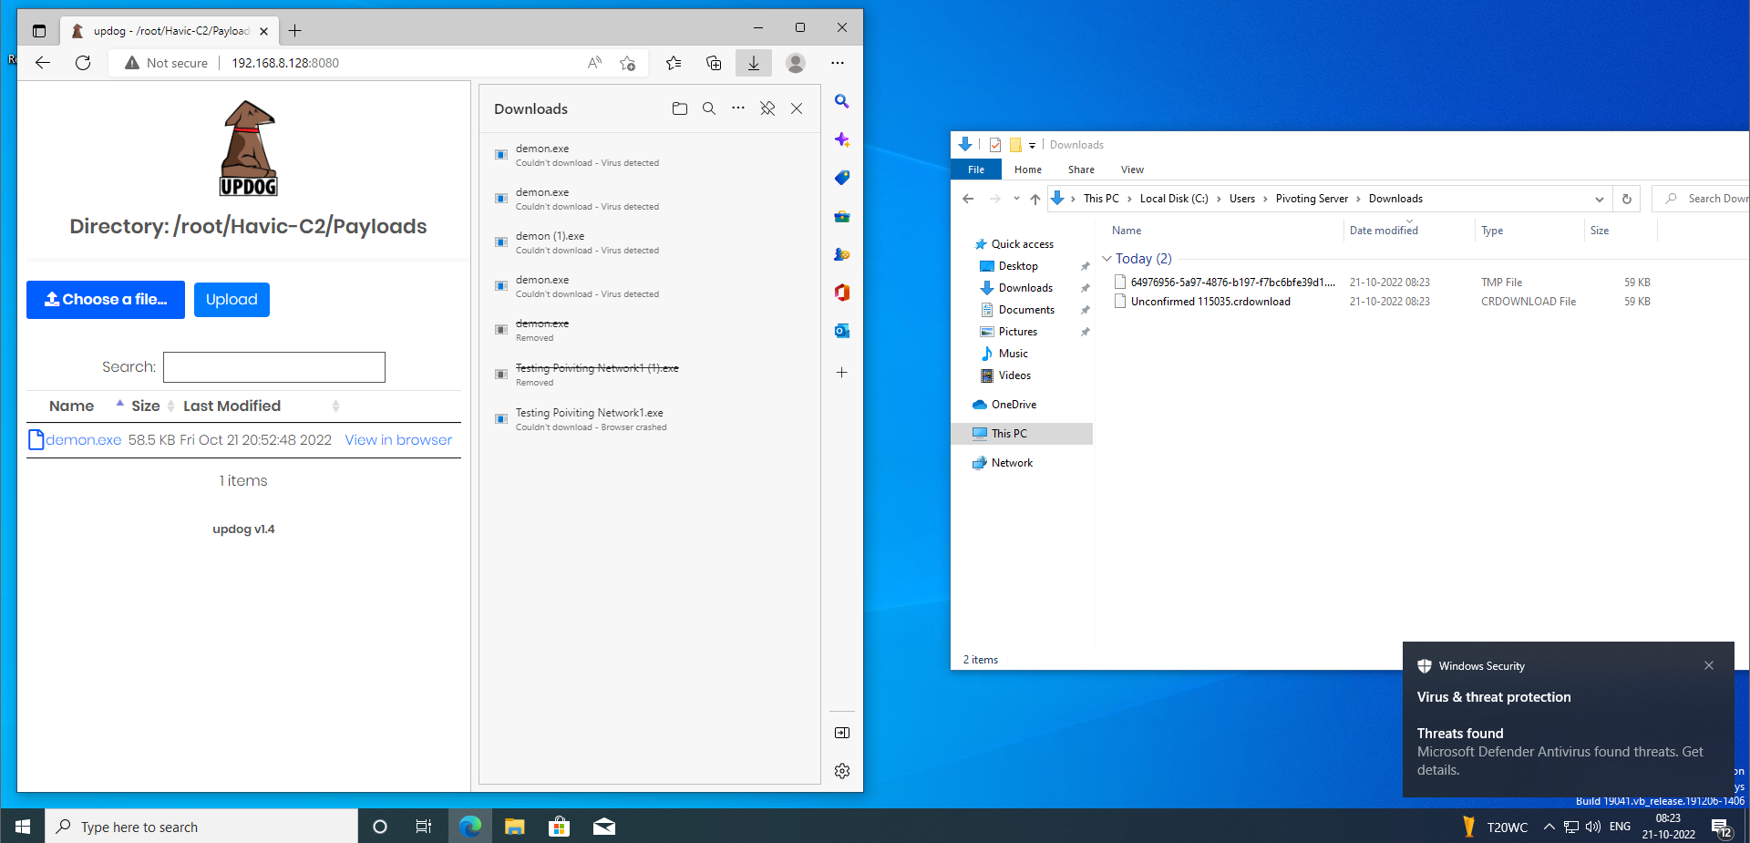The height and width of the screenshot is (843, 1750).
Task: Open sidebar customization settings gear
Action: [841, 771]
